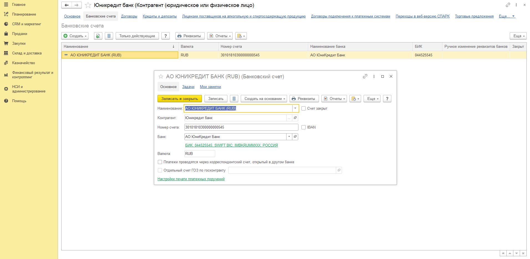The image size is (530, 259).
Task: Jump to the last row with bottom arrow
Action: 523,253
